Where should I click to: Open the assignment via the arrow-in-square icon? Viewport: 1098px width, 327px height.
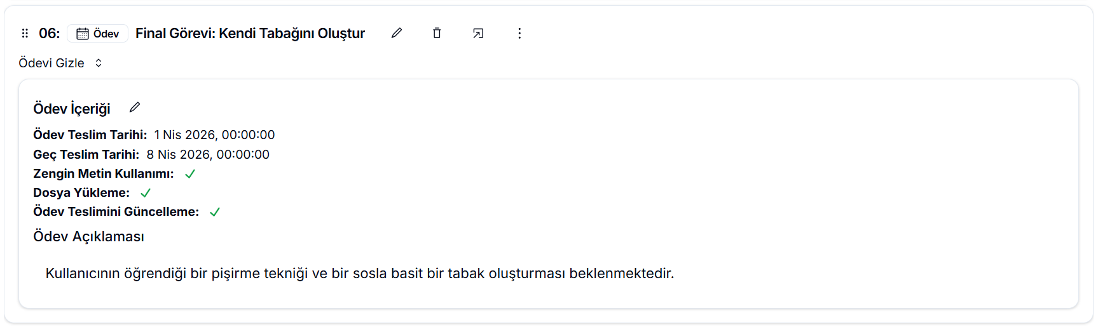click(478, 33)
